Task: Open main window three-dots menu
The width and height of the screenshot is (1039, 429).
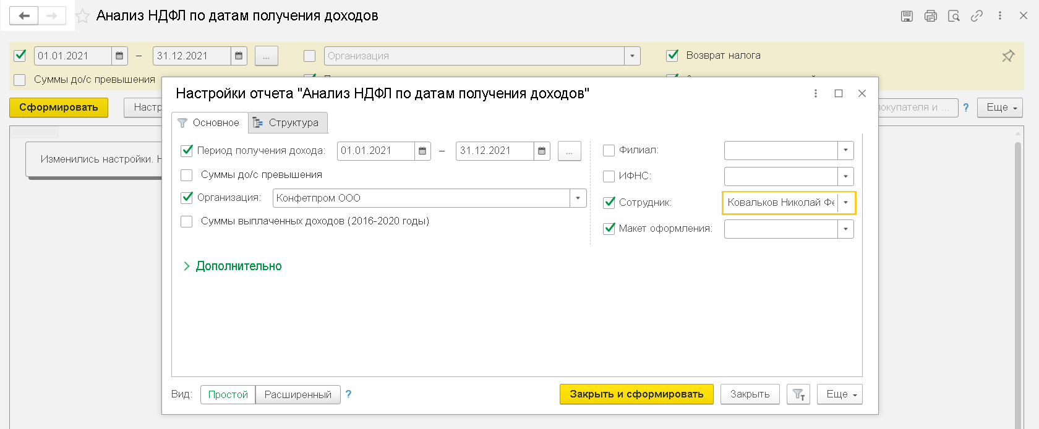Action: [x=1000, y=16]
